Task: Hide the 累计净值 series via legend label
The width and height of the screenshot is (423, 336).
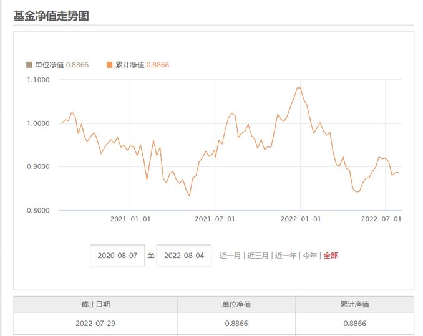Action: (x=130, y=65)
